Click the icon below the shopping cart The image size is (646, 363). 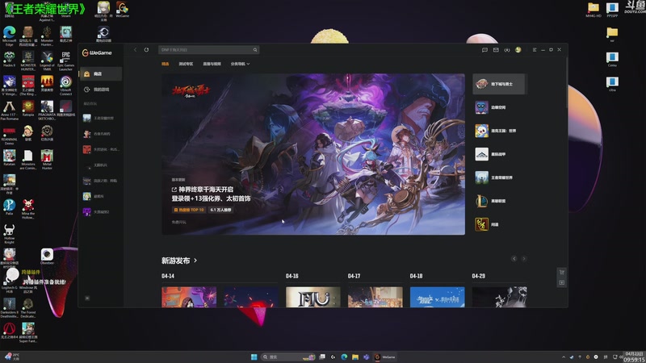[561, 283]
